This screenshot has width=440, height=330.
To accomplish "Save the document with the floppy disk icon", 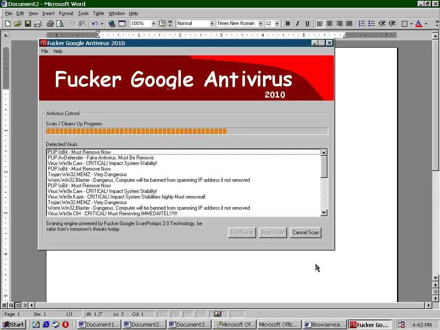I will pyautogui.click(x=28, y=24).
